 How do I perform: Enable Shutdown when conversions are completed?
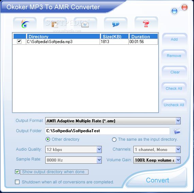click(17, 182)
